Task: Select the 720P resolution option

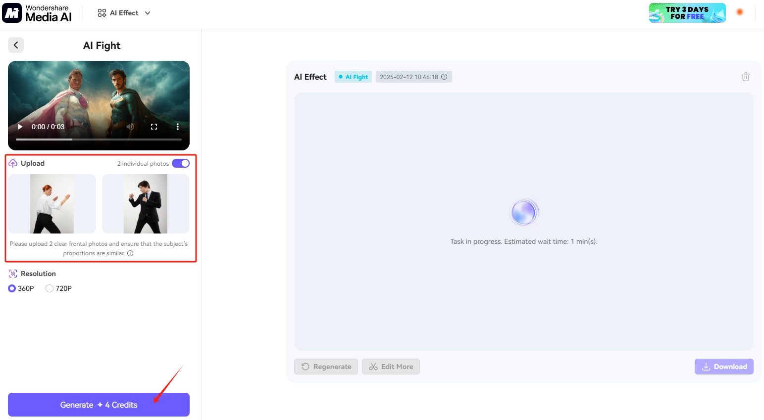Action: tap(50, 288)
